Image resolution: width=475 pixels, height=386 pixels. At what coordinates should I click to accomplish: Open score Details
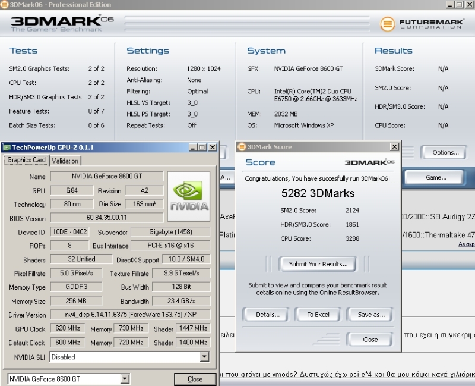[x=268, y=315]
